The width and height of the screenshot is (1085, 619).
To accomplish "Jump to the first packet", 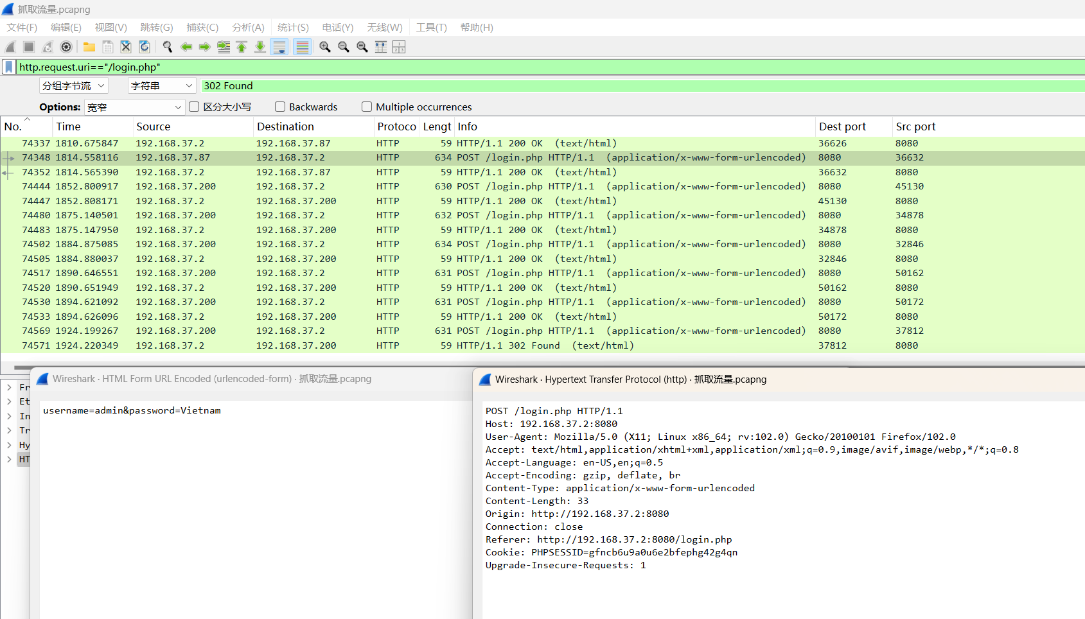I will pos(242,47).
